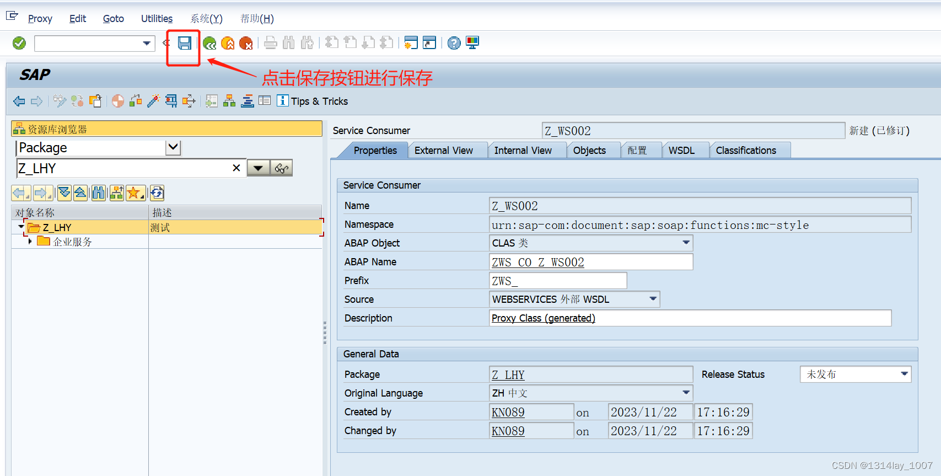Click the Other Object clipboard icon
Screen dimensions: 941x476
click(95, 101)
